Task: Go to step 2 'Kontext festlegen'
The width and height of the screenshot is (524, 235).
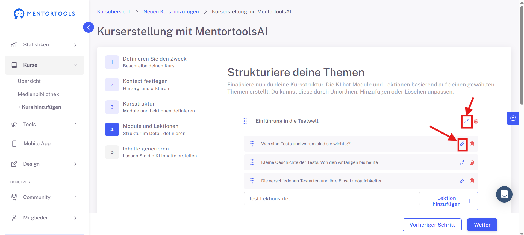Action: coord(137,85)
